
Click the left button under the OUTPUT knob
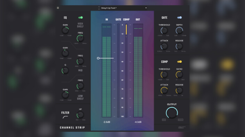pos(164,120)
